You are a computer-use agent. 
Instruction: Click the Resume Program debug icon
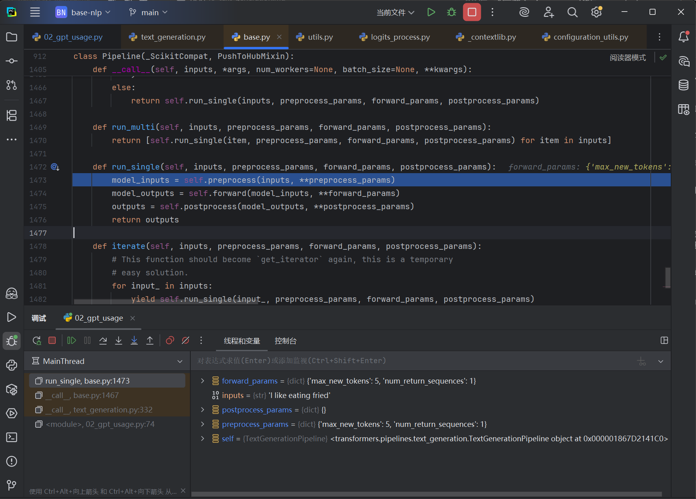coord(72,341)
